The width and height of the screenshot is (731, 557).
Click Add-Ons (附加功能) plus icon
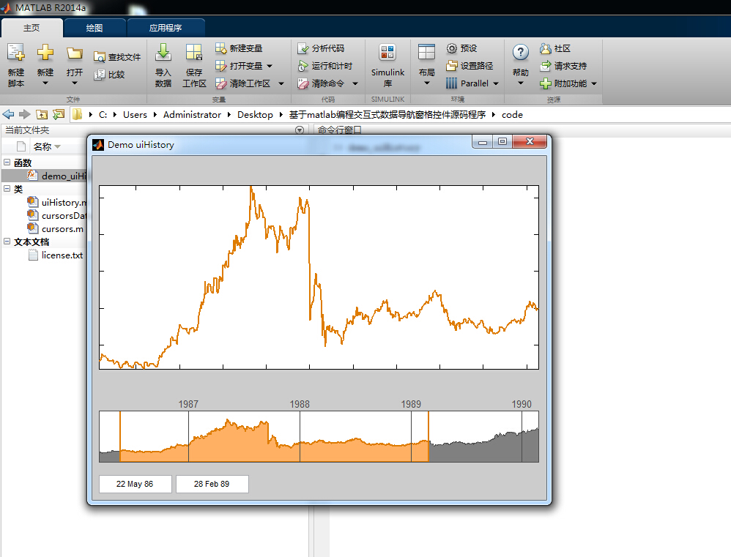pos(546,83)
